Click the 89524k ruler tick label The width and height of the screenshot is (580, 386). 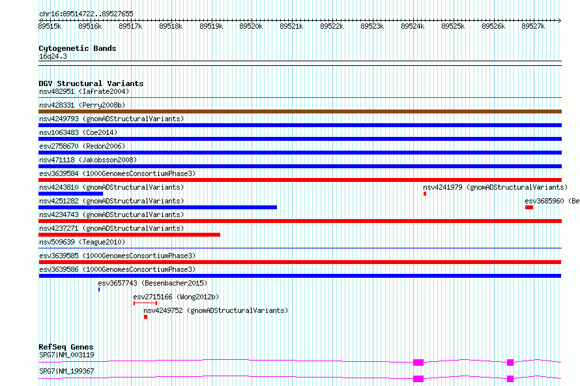pos(413,26)
